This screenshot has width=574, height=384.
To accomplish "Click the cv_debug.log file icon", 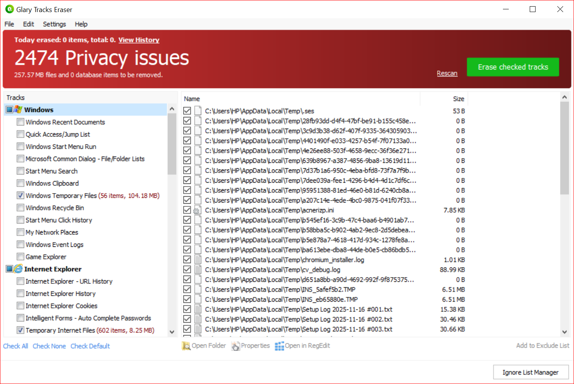I will (198, 270).
